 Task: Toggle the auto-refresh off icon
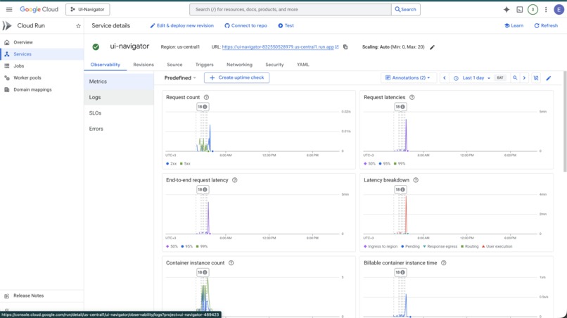click(536, 78)
